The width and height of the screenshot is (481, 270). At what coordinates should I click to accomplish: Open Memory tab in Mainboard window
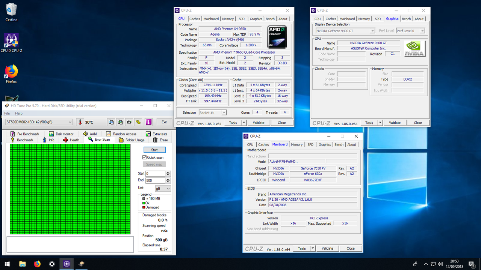click(x=296, y=144)
